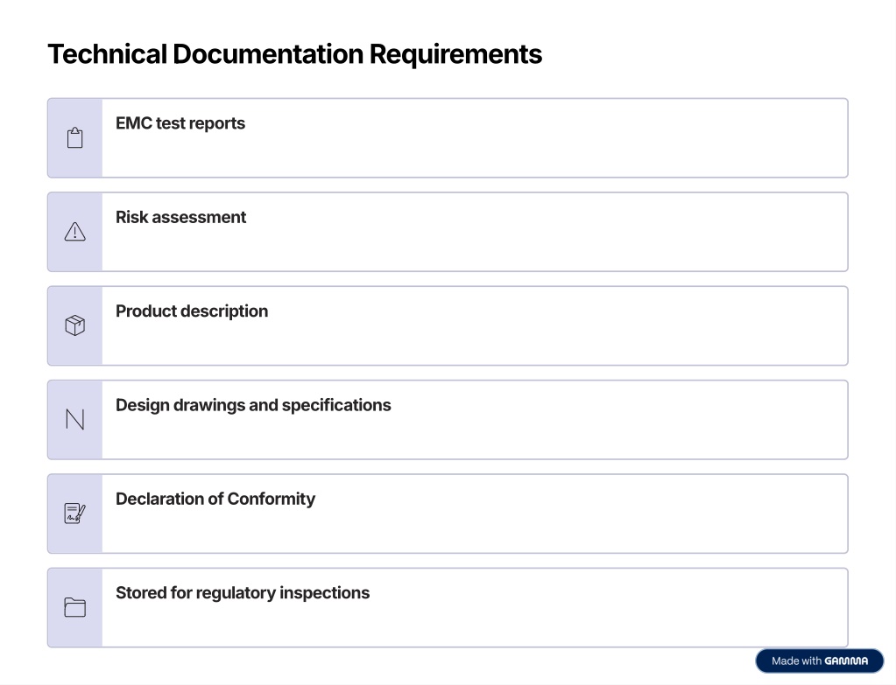Screen dimensions: 896x685
Task: Click the Product description heading text
Action: [192, 311]
